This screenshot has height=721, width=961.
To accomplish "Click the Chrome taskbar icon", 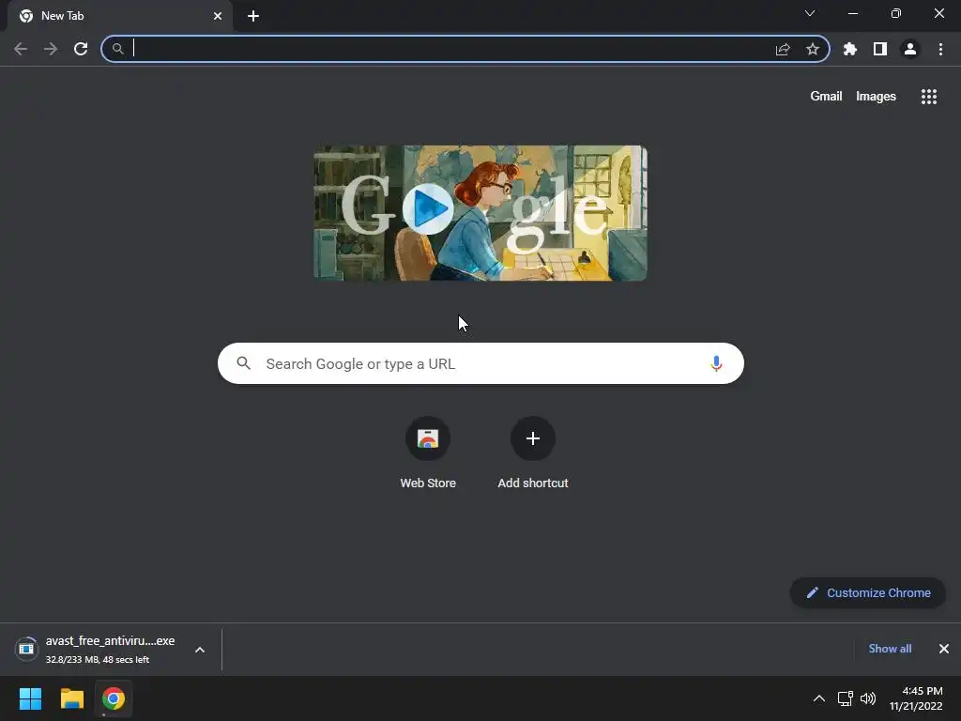I will (x=114, y=698).
